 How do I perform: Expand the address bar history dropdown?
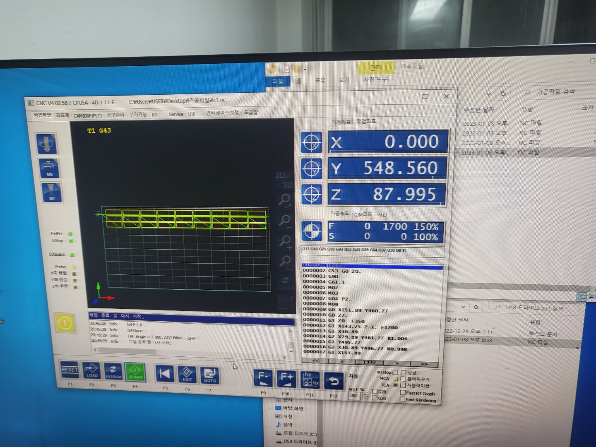488,94
